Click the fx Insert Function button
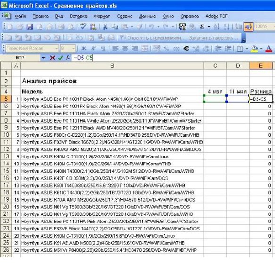This screenshot has width=275, height=263. click(x=68, y=58)
